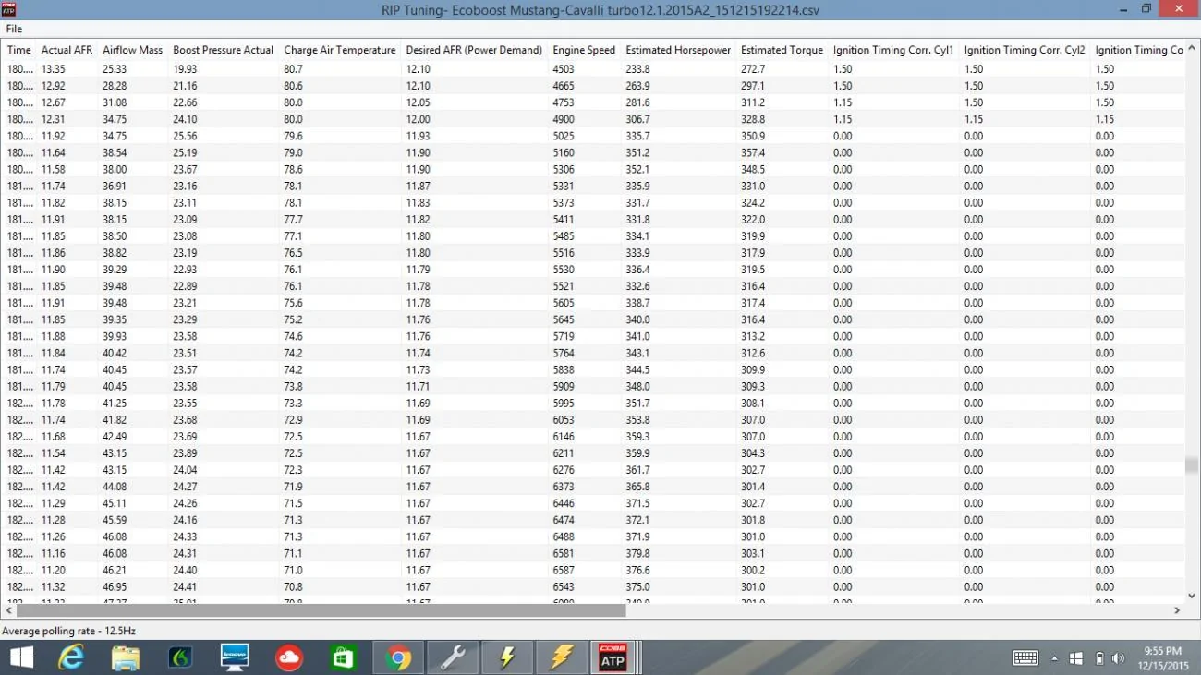Click the Windows flag tray icon
The height and width of the screenshot is (675, 1201).
[x=1076, y=658]
